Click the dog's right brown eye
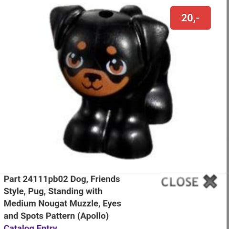Viewport: 229px width, 229px height. tap(116, 66)
